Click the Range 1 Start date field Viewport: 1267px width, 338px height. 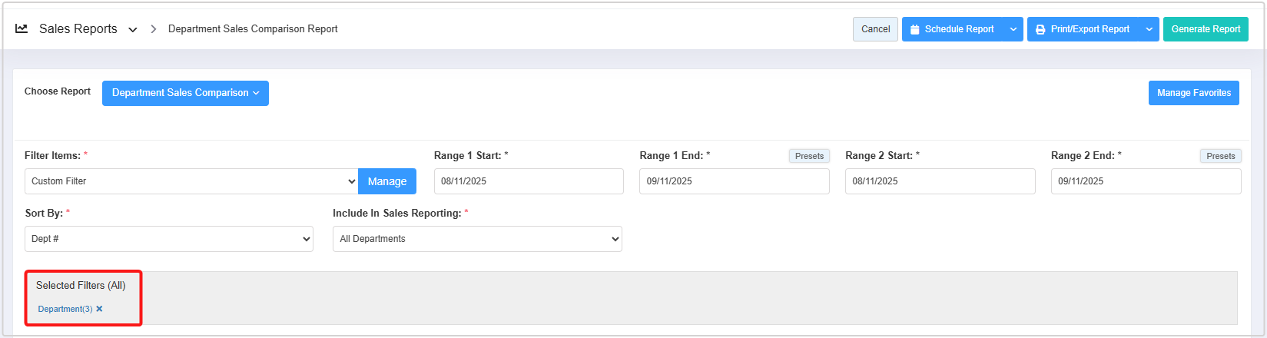[529, 181]
